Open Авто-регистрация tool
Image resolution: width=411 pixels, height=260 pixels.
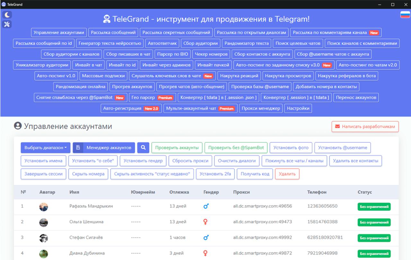coord(131,108)
